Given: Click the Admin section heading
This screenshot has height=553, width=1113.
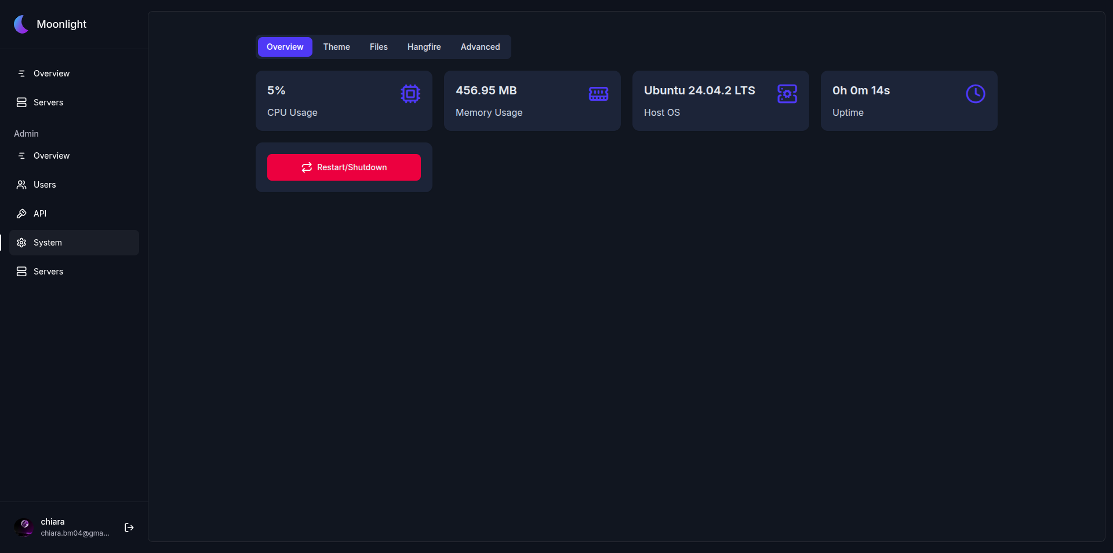Looking at the screenshot, I should pyautogui.click(x=27, y=134).
